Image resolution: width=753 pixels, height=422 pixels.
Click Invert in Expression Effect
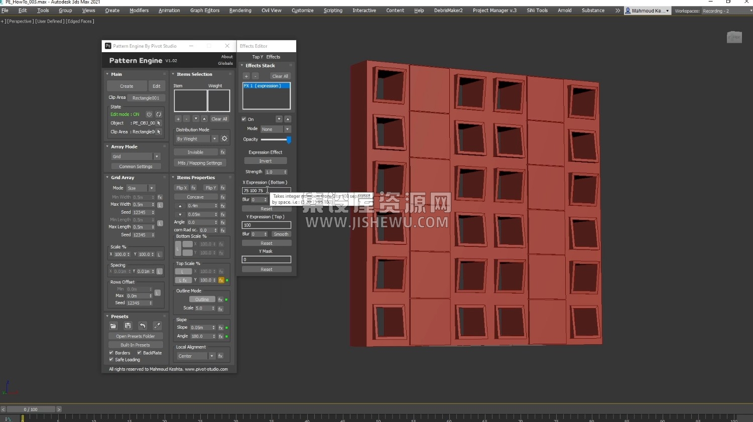coord(266,161)
